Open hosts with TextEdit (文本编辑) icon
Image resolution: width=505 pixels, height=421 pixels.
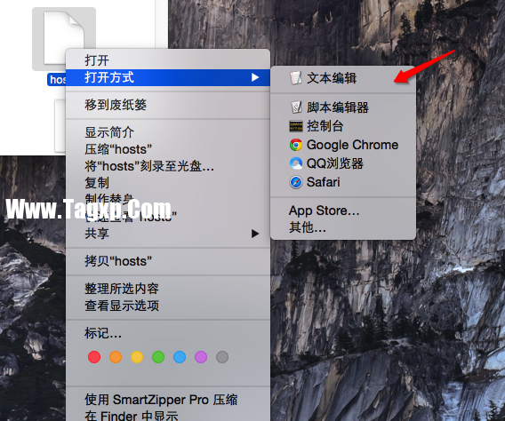pyautogui.click(x=296, y=78)
